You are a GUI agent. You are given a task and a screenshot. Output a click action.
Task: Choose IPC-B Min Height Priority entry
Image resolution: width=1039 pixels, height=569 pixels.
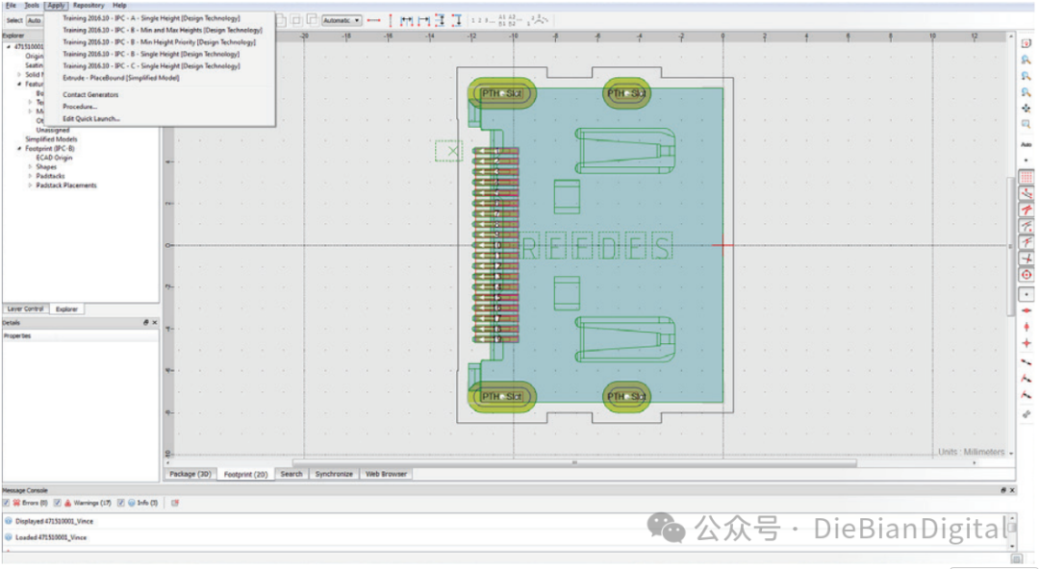tap(159, 42)
